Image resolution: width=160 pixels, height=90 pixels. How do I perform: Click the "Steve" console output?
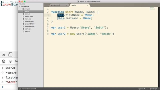[11, 82]
